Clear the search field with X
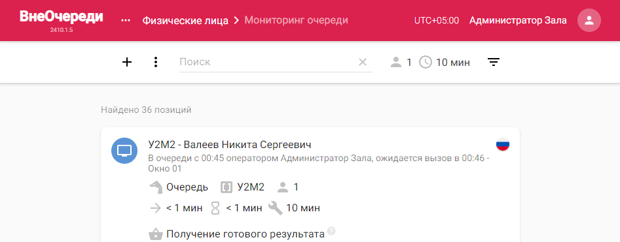The width and height of the screenshot is (620, 242). 363,62
